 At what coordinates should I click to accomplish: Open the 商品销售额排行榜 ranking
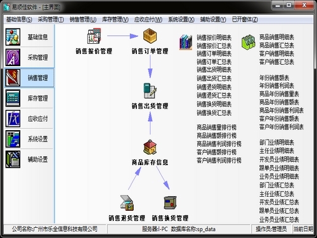point(216,135)
